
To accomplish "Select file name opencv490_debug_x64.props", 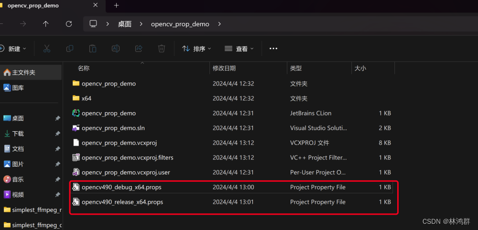I will (121, 188).
